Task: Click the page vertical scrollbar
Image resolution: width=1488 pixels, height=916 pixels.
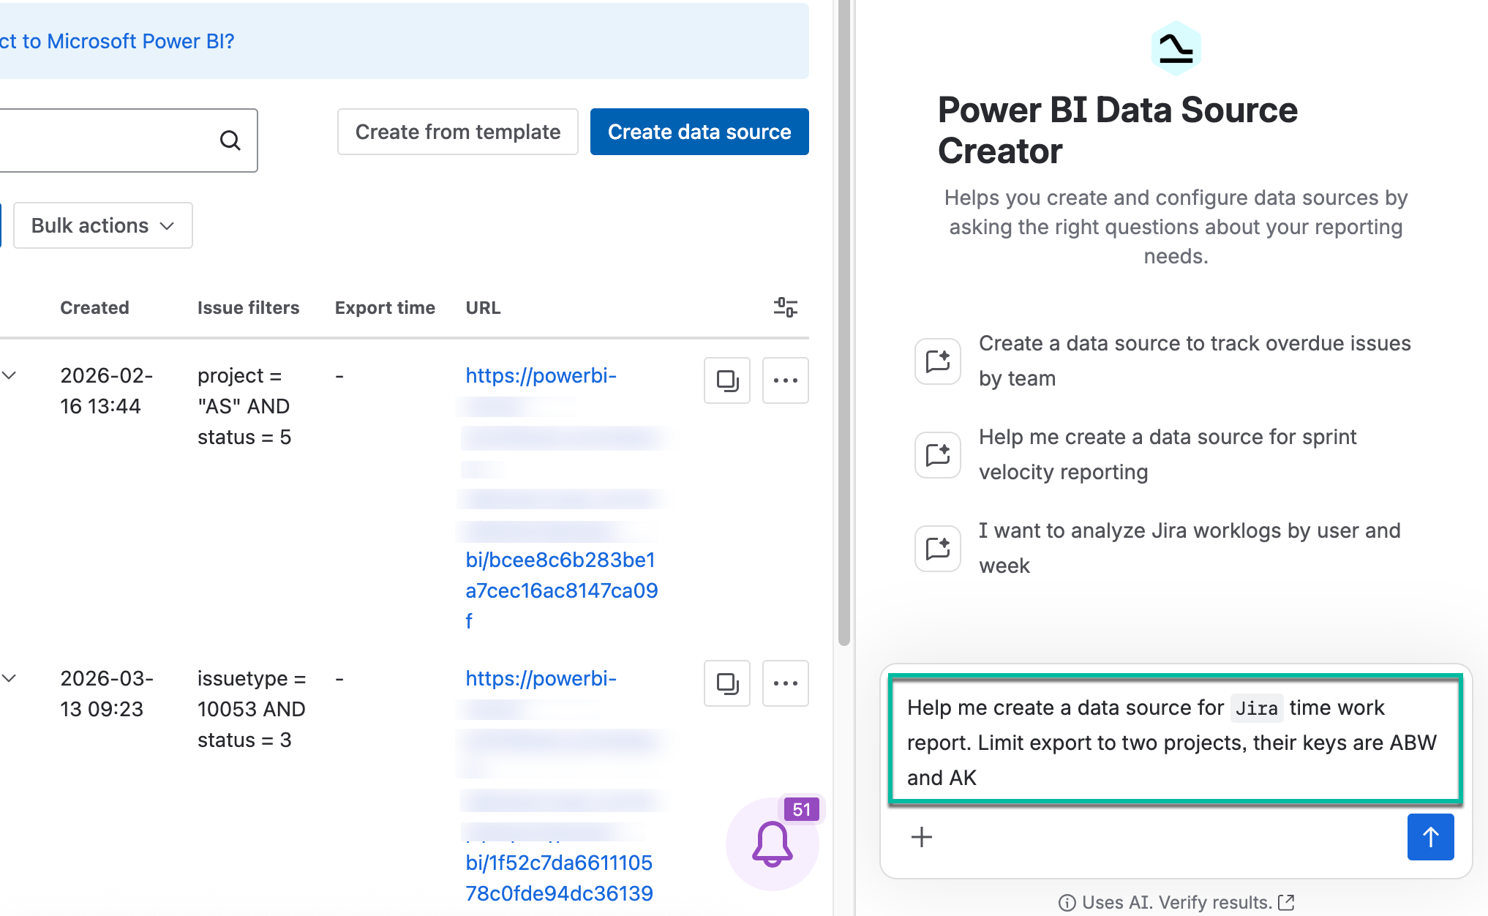Action: tap(843, 322)
